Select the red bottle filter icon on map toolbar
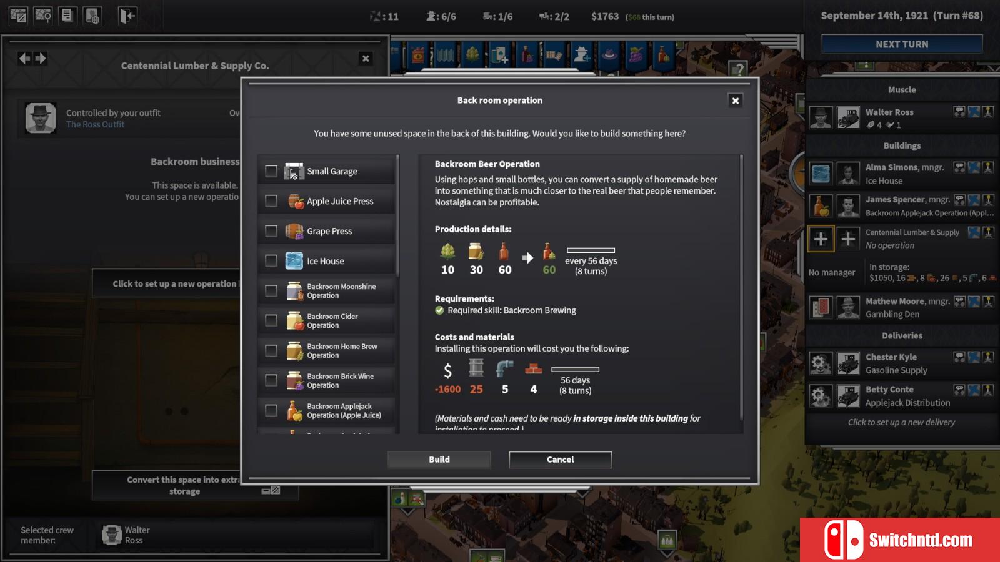The image size is (1000, 562). click(x=527, y=56)
